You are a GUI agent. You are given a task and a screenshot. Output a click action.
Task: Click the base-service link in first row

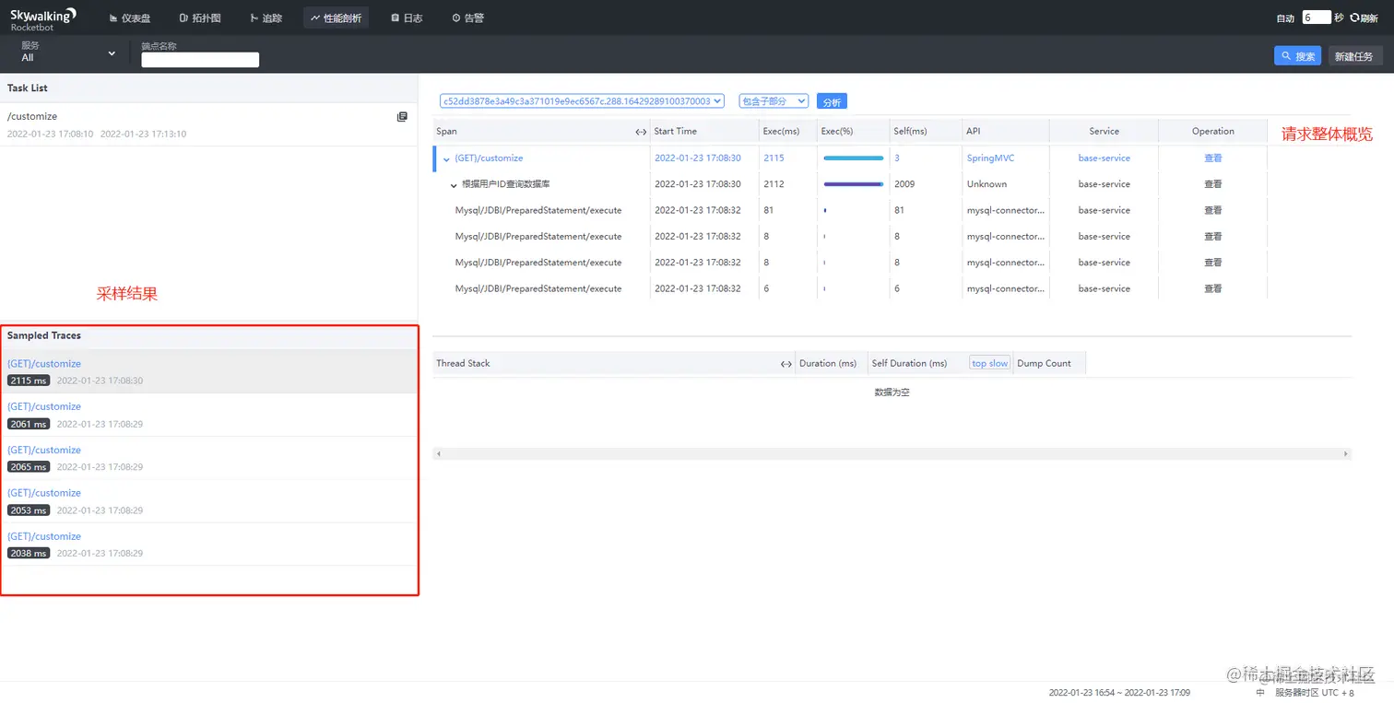tap(1104, 158)
